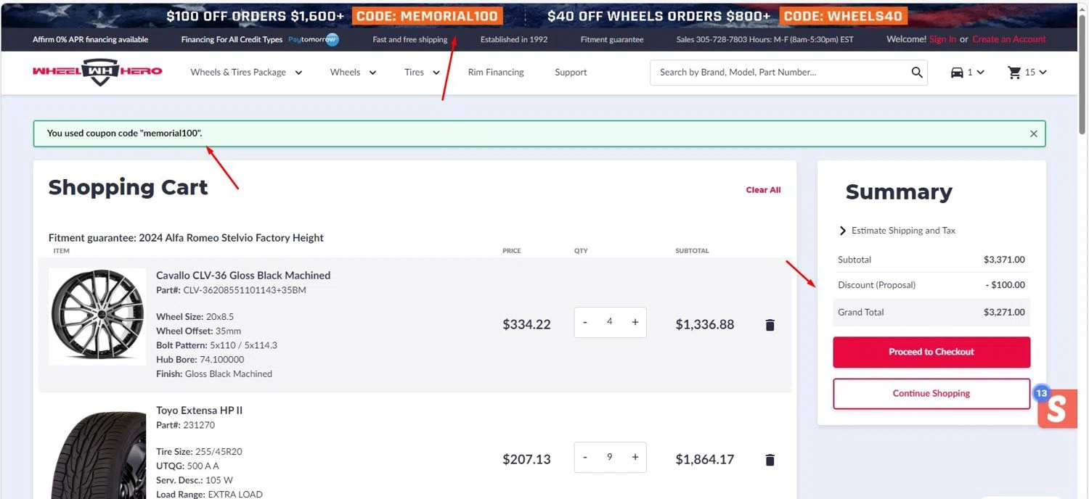Click Affirm 0% APR financing text
The image size is (1089, 499).
90,40
